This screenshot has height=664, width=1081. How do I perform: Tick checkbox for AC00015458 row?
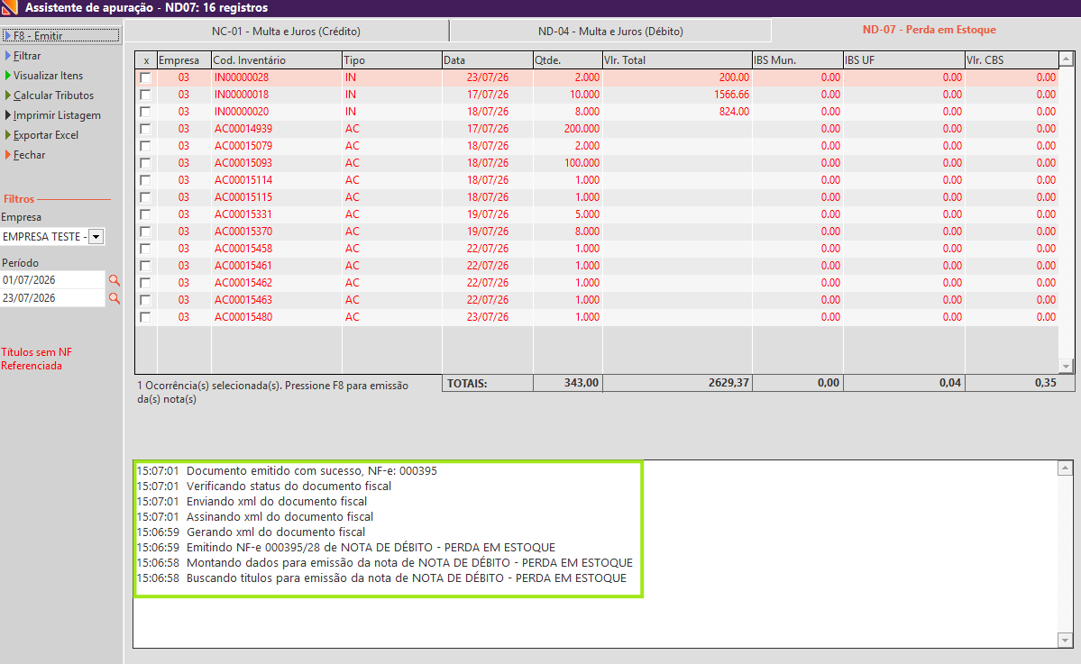coord(145,249)
